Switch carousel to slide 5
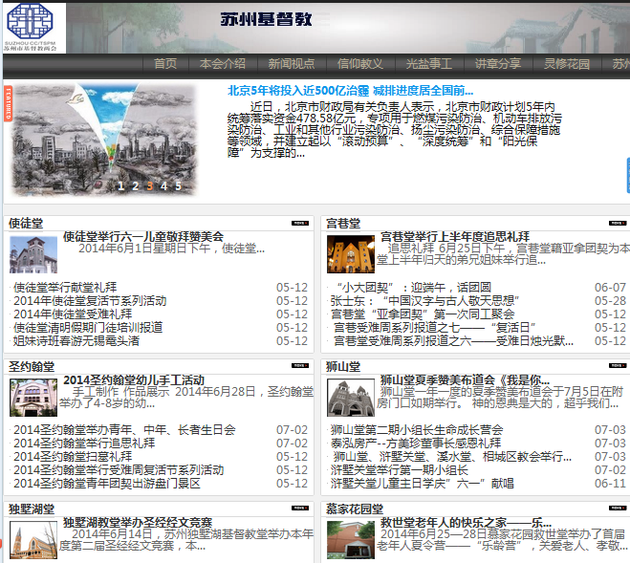630x563 pixels. (x=178, y=186)
